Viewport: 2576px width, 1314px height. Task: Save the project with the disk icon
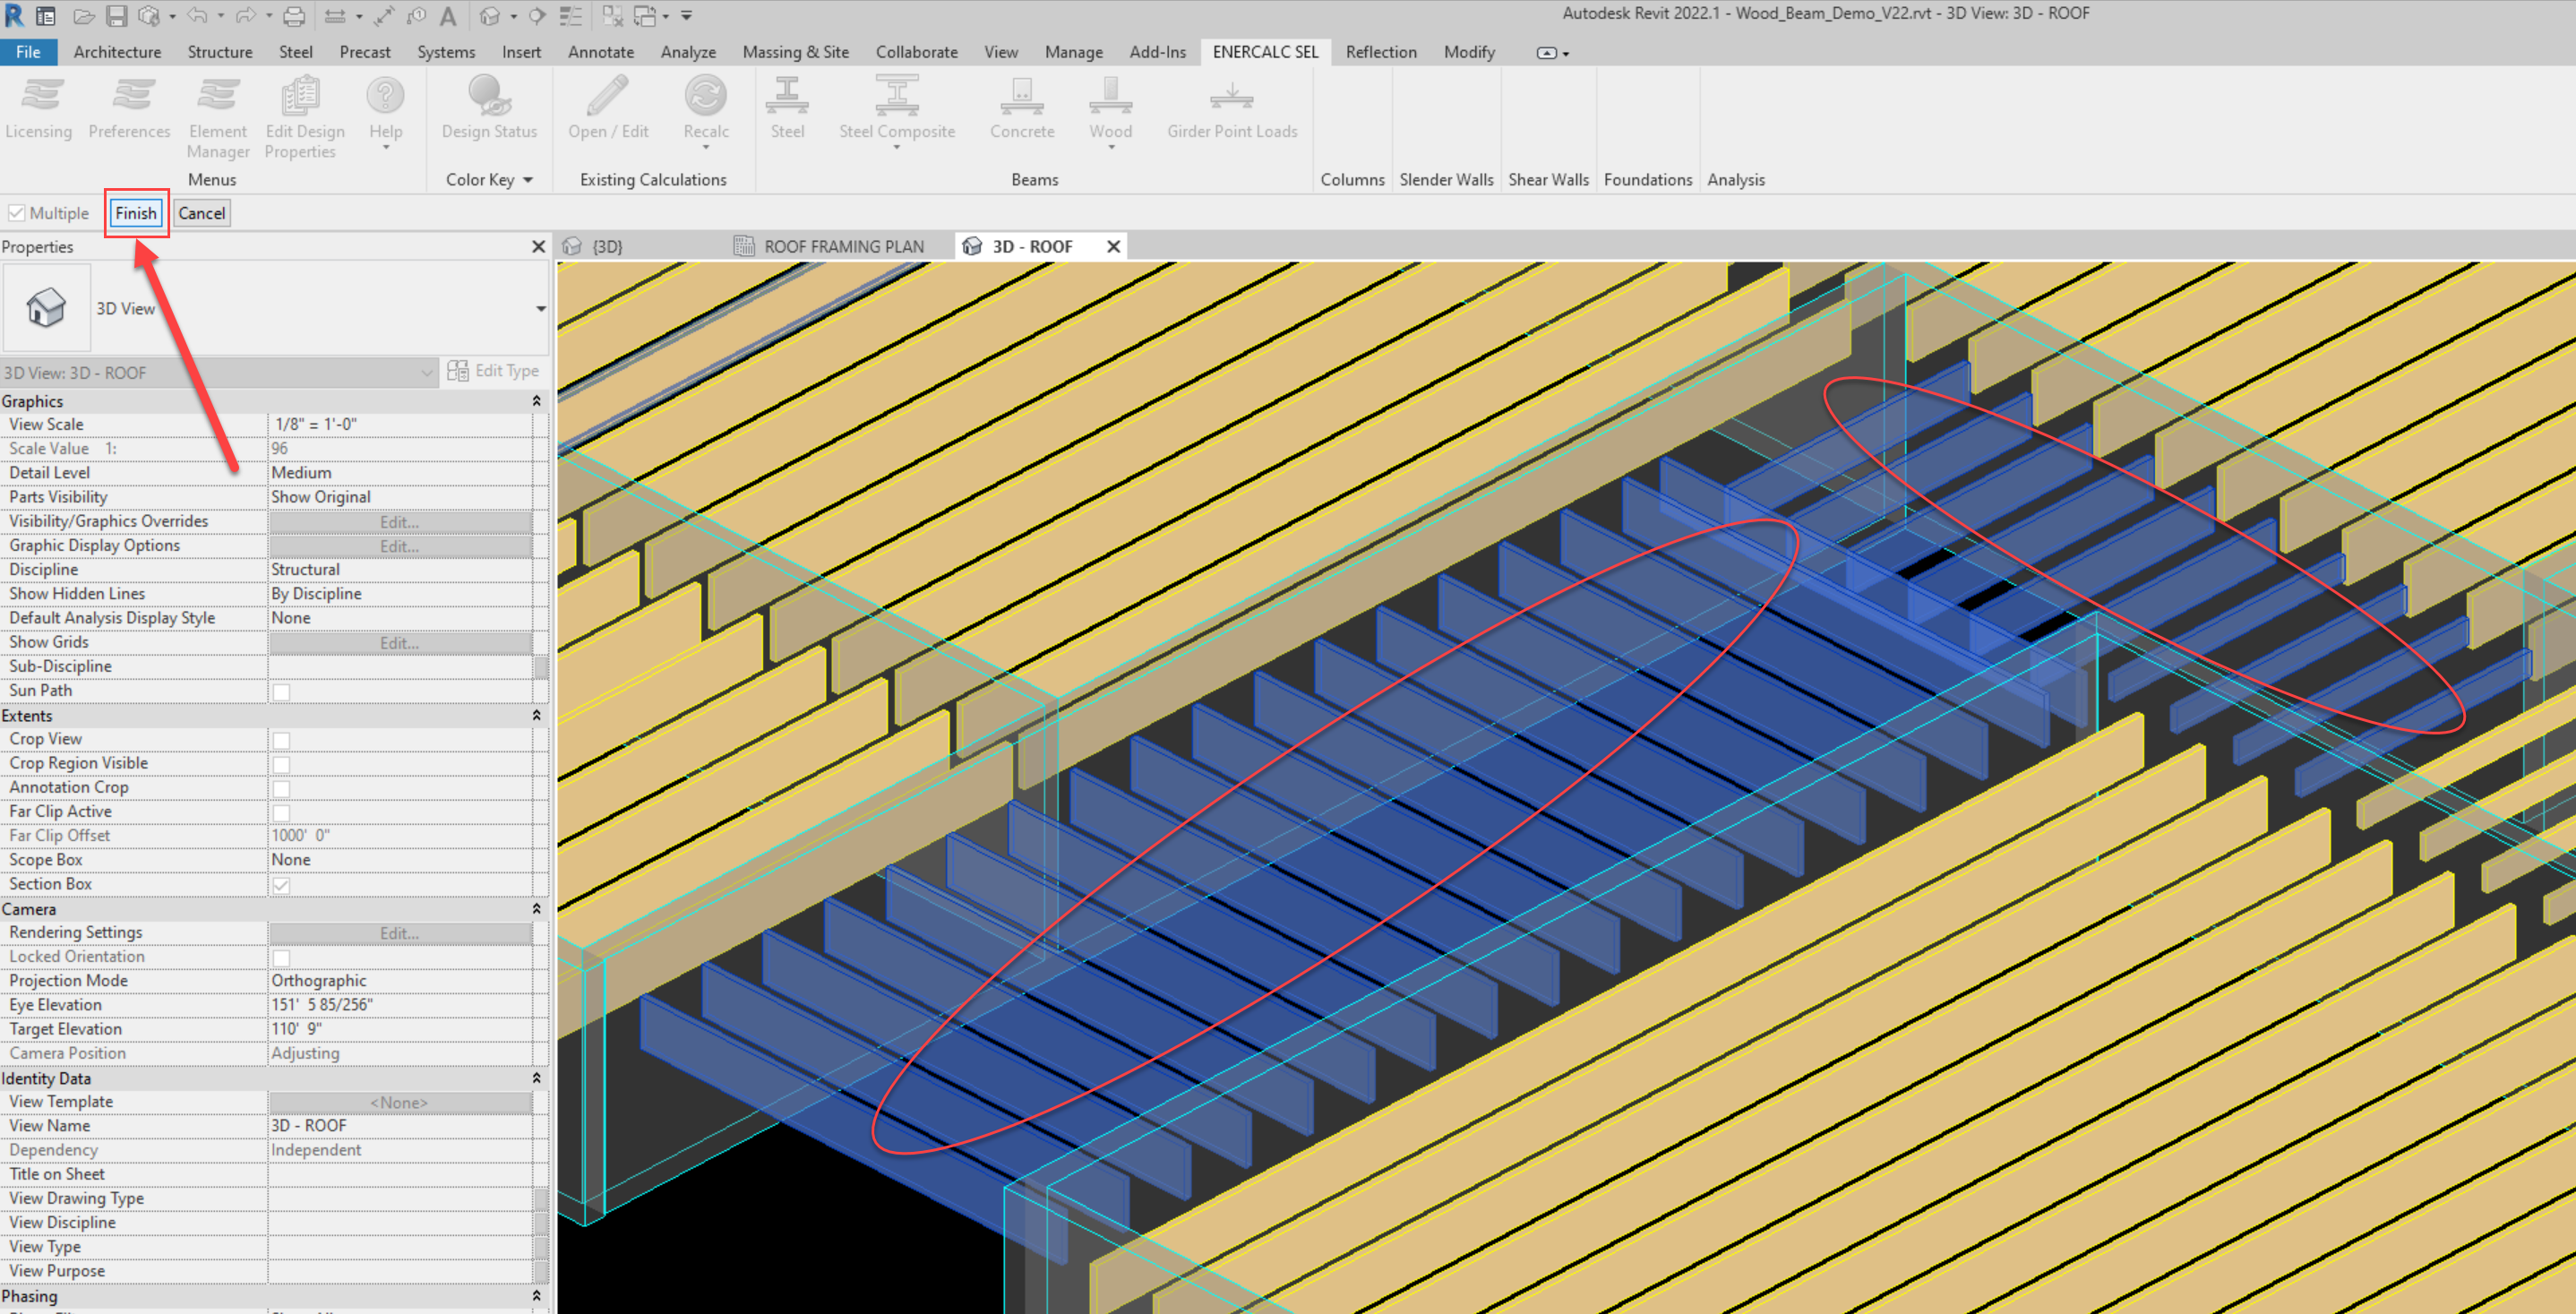tap(116, 15)
